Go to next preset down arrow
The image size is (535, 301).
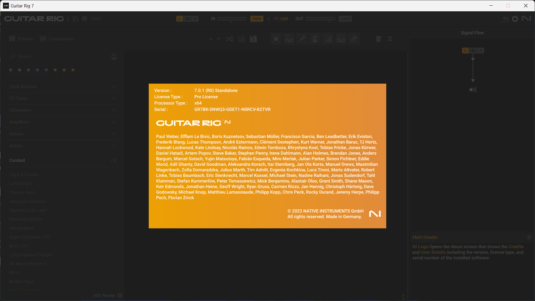219,39
